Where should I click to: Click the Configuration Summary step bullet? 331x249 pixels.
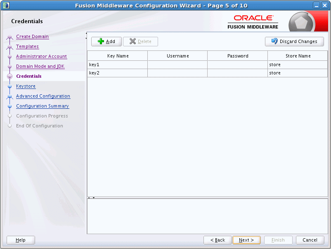pos(9,106)
